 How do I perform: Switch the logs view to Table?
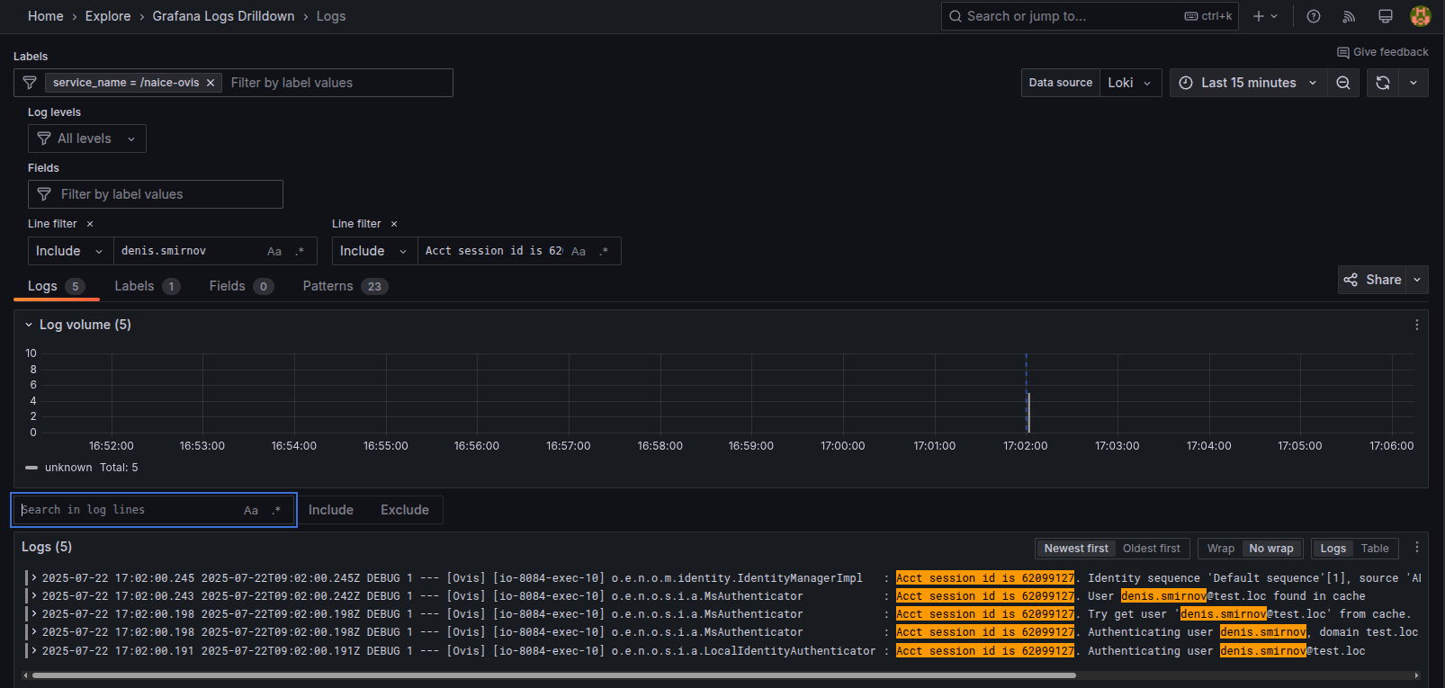click(1374, 549)
